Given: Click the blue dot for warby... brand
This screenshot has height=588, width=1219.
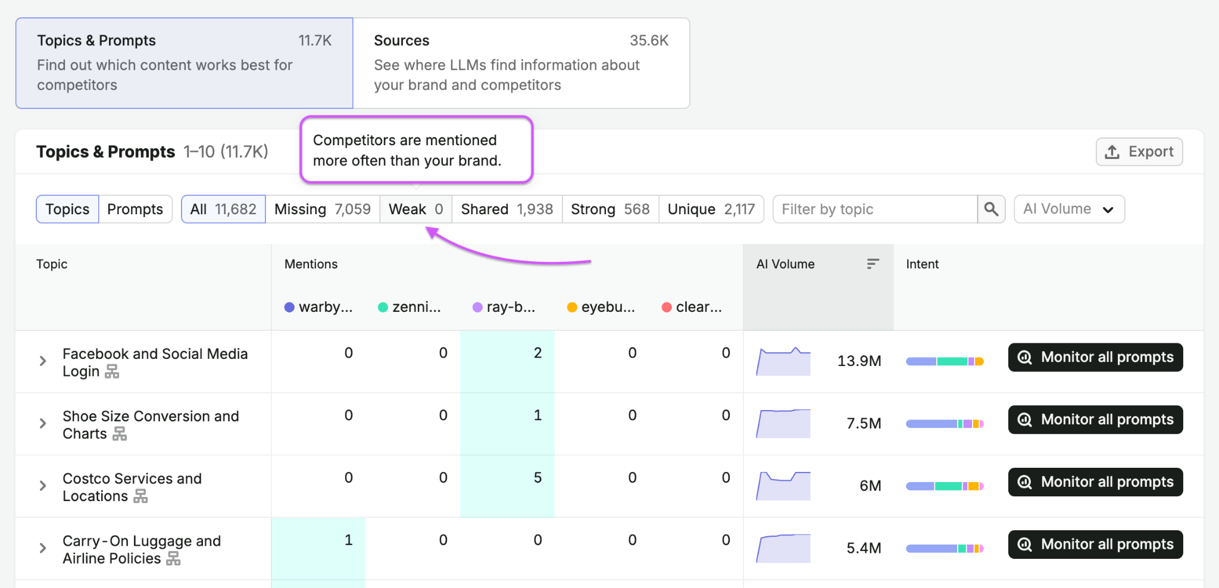Looking at the screenshot, I should (x=289, y=307).
